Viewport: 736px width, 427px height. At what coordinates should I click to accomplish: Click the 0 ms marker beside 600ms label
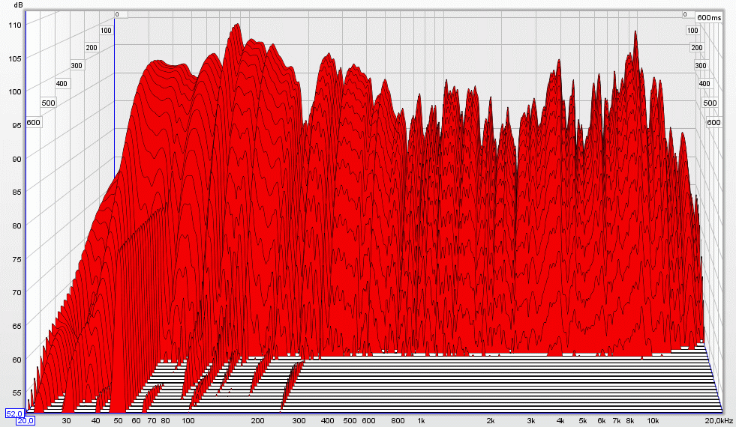coord(686,15)
